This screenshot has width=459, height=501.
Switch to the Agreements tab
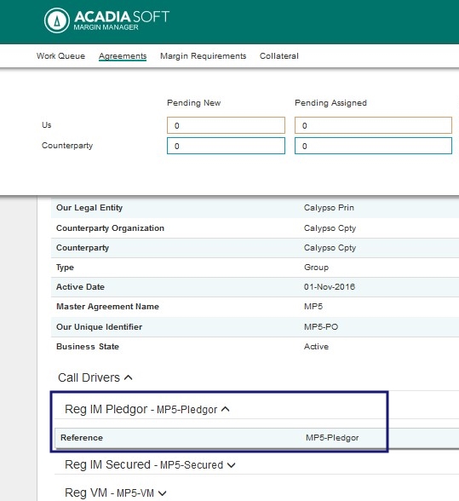tap(123, 56)
